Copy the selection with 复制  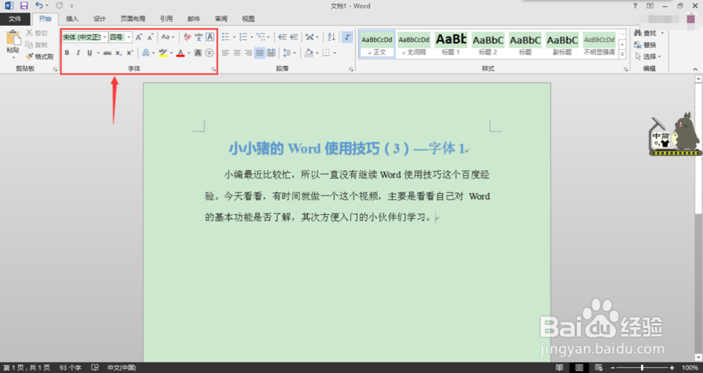(x=37, y=45)
